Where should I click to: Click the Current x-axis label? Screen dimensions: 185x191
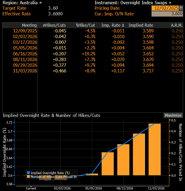[31, 188]
